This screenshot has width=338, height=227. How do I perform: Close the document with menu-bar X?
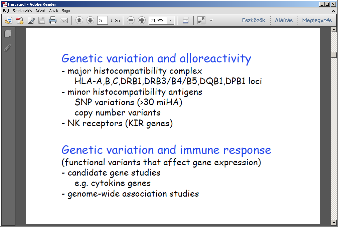pyautogui.click(x=333, y=11)
